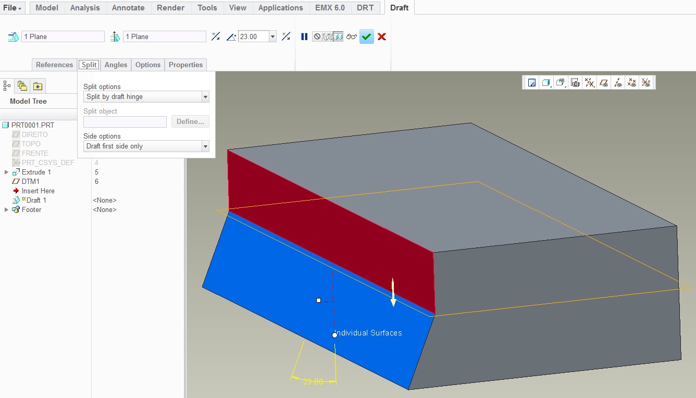The width and height of the screenshot is (696, 398).
Task: Select the DIREITO datum plane
Action: [x=35, y=134]
